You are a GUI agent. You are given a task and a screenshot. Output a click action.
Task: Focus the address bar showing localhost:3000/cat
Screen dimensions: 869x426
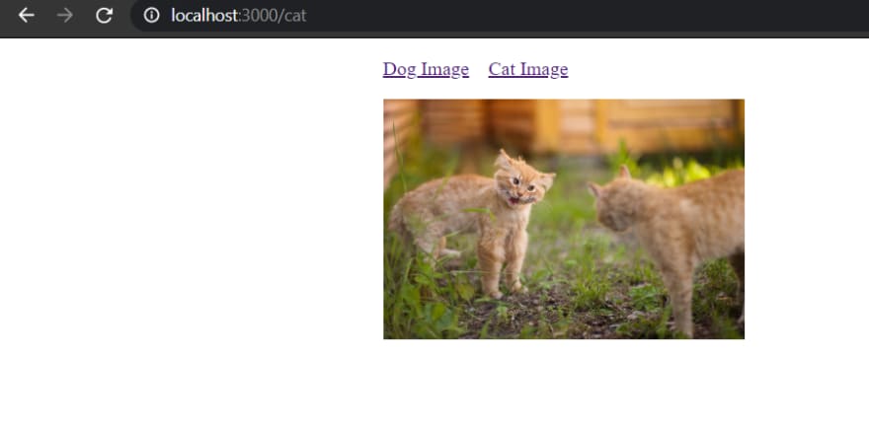click(499, 16)
